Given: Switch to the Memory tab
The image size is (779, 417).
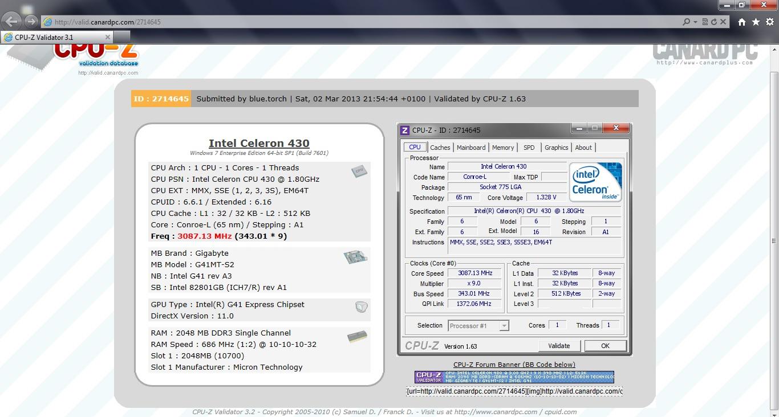Looking at the screenshot, I should pos(503,148).
